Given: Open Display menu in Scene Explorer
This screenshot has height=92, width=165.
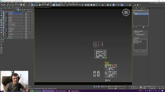Looking at the screenshot, I should pos(9,8).
